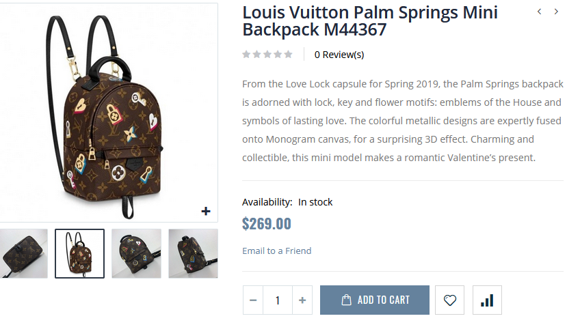Click the fifth rating star

point(289,55)
